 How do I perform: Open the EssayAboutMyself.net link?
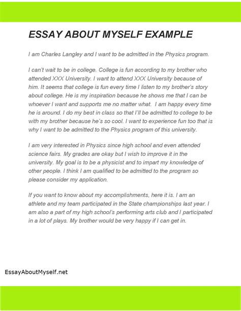pos(36,272)
